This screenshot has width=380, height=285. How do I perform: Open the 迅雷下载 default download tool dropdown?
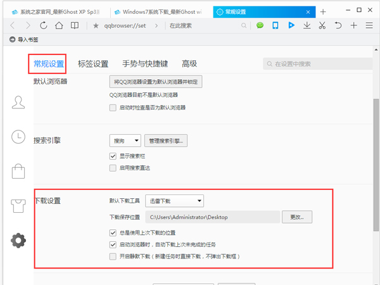[x=175, y=201]
